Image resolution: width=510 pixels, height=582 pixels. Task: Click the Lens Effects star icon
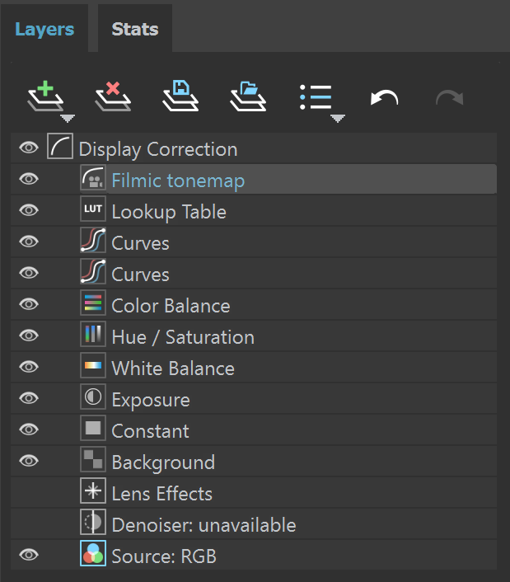click(x=93, y=490)
